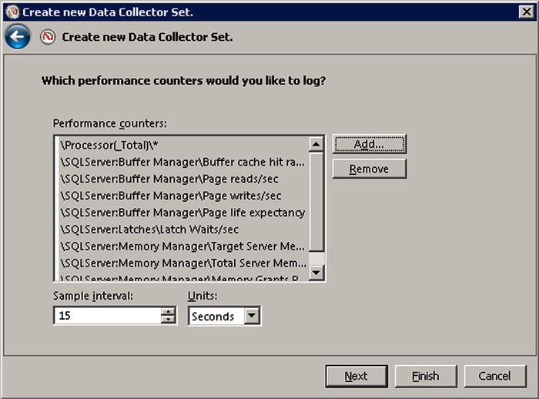The height and width of the screenshot is (399, 539).
Task: Click the counter list scrollbar thumb
Action: (316, 202)
